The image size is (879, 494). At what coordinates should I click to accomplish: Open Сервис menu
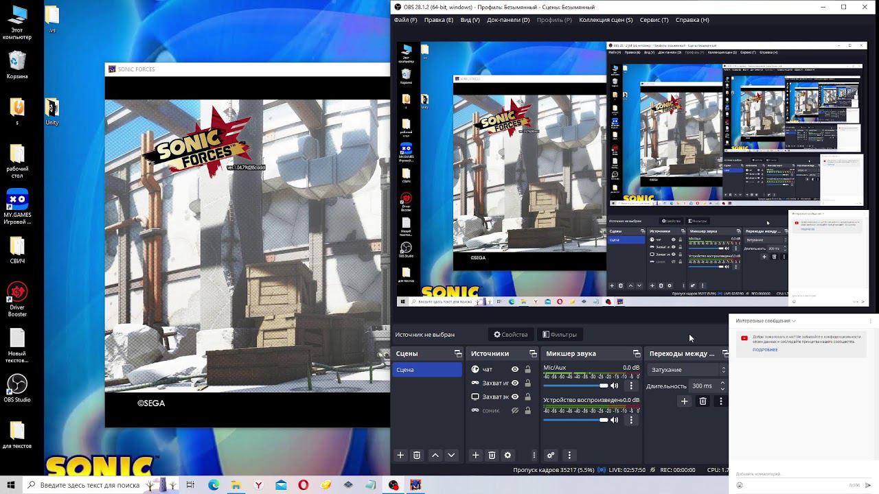(654, 20)
